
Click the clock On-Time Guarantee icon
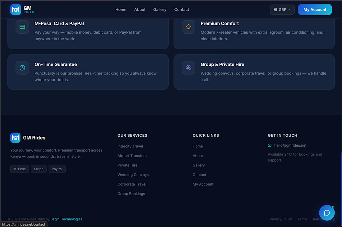22,68
